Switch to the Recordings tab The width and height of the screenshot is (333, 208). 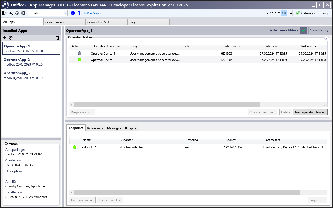(x=95, y=128)
